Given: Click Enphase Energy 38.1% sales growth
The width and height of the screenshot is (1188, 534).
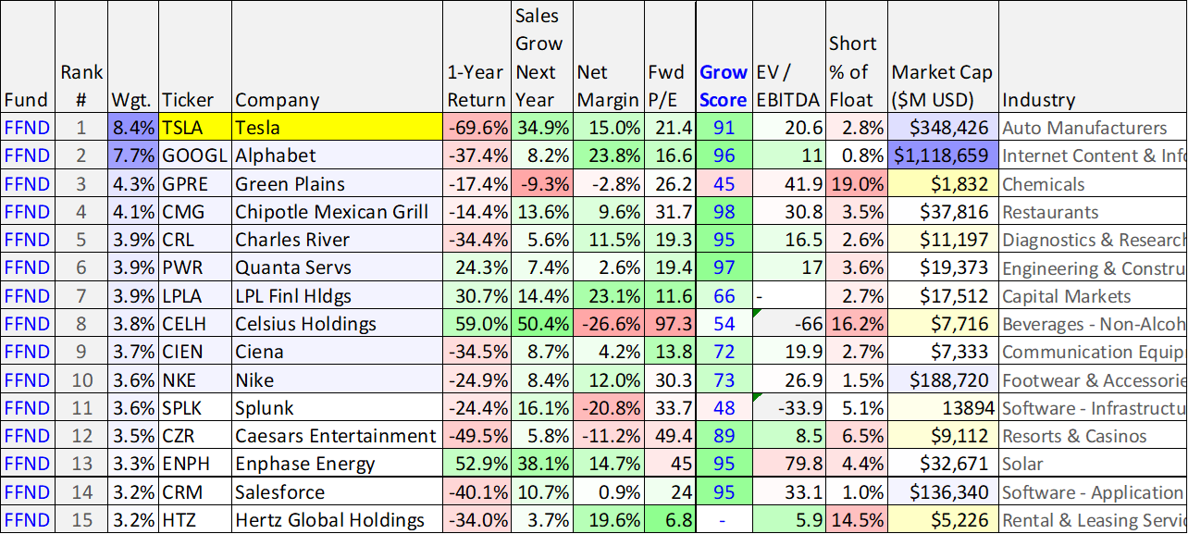Looking at the screenshot, I should 541,464.
